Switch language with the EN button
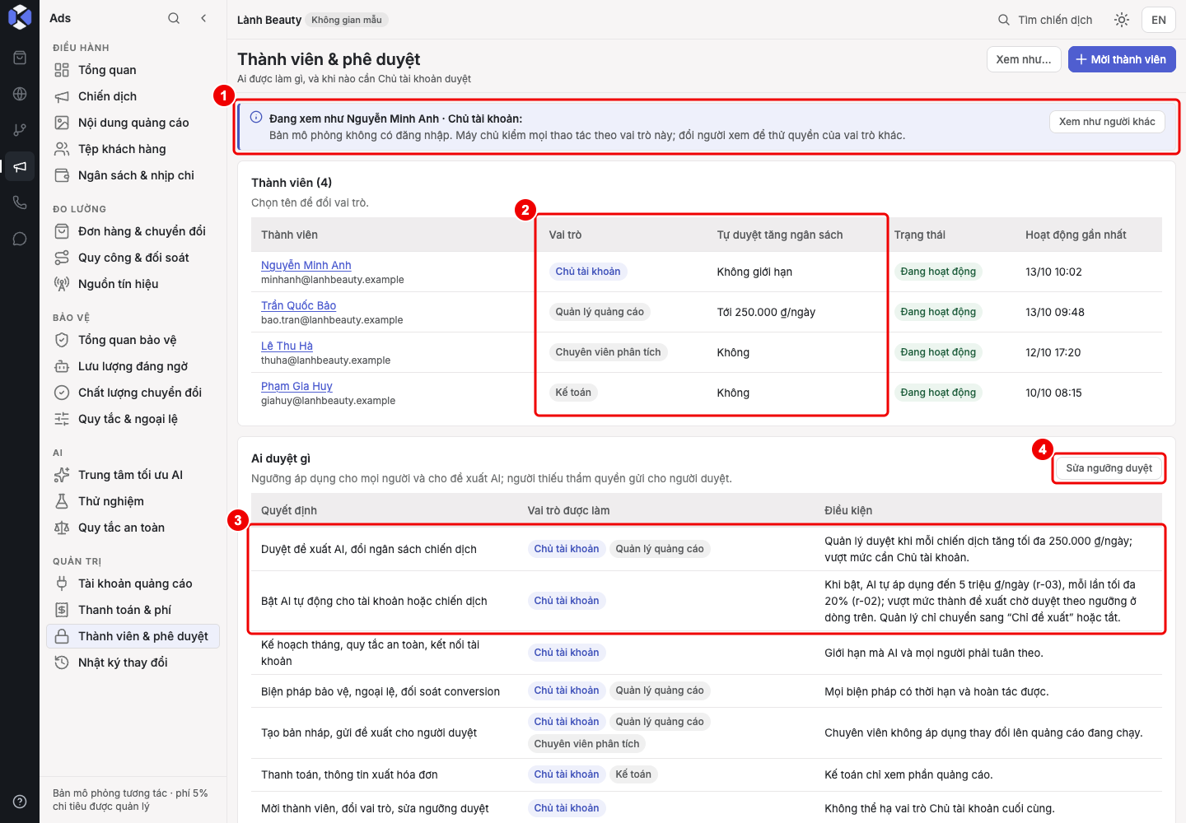This screenshot has height=823, width=1186. pos(1159,20)
